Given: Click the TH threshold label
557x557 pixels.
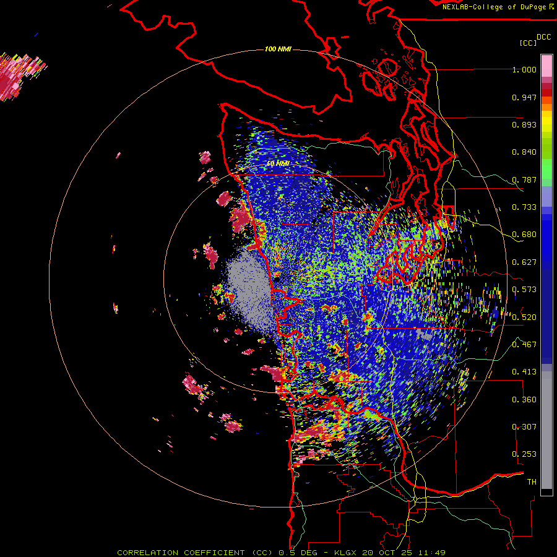Looking at the screenshot, I should (x=532, y=482).
